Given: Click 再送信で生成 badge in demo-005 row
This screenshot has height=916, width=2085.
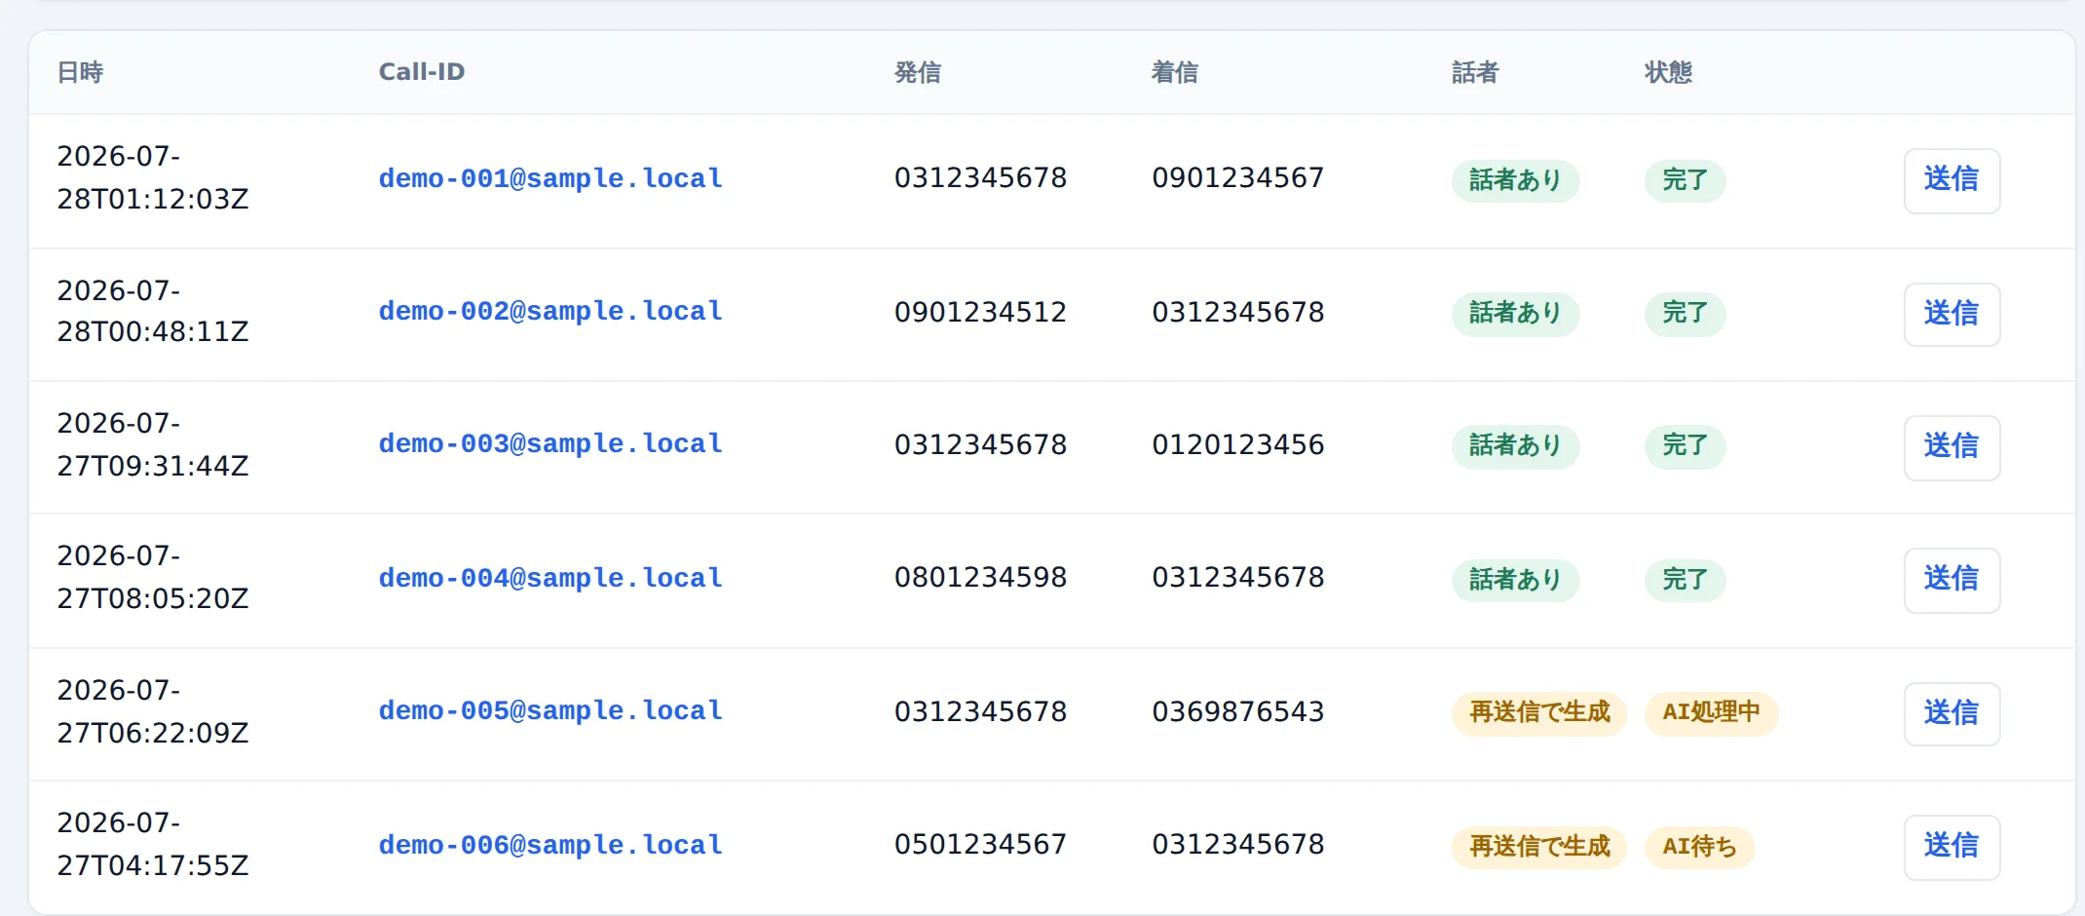Looking at the screenshot, I should [x=1539, y=713].
